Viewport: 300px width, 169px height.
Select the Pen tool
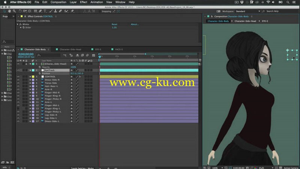[x=40, y=11]
